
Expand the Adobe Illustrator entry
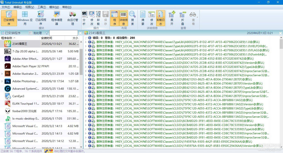pos(2,74)
